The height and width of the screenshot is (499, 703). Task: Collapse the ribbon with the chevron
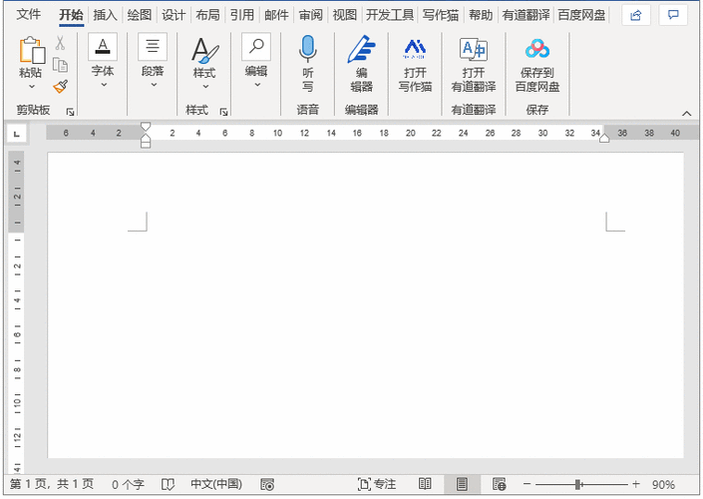[686, 113]
